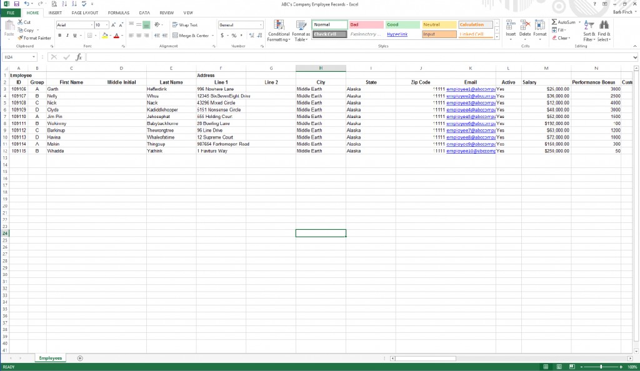Toggle bold formatting

59,36
